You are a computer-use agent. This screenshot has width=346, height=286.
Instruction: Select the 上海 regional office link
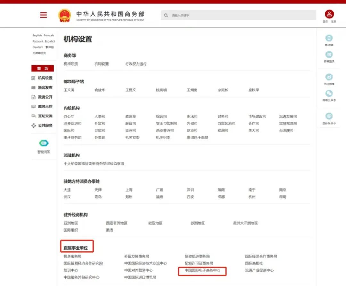[129, 190]
